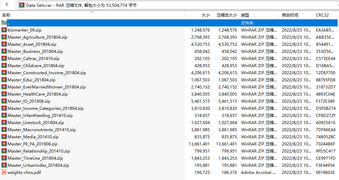This screenshot has width=339, height=180.
Task: Click the Master_UrbanIndex_201804.zip file icon
Action: coord(4,165)
